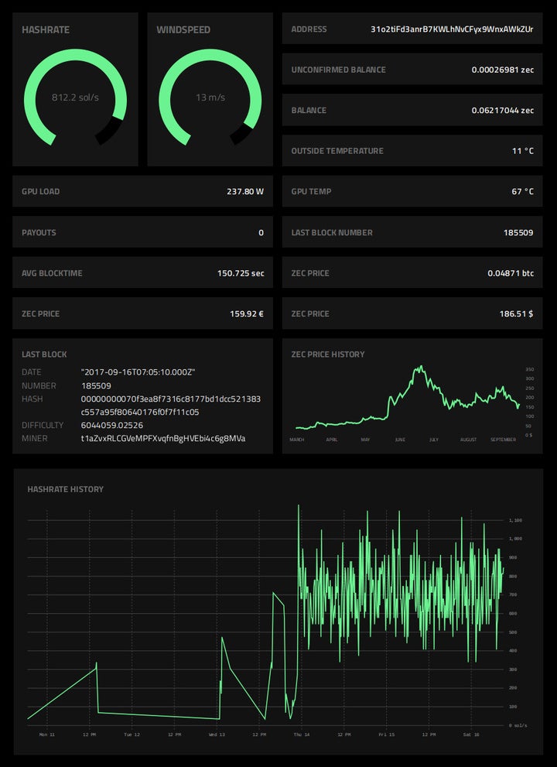557x767 pixels.
Task: Click the June peak on ZEC Price History
Action: (420, 367)
